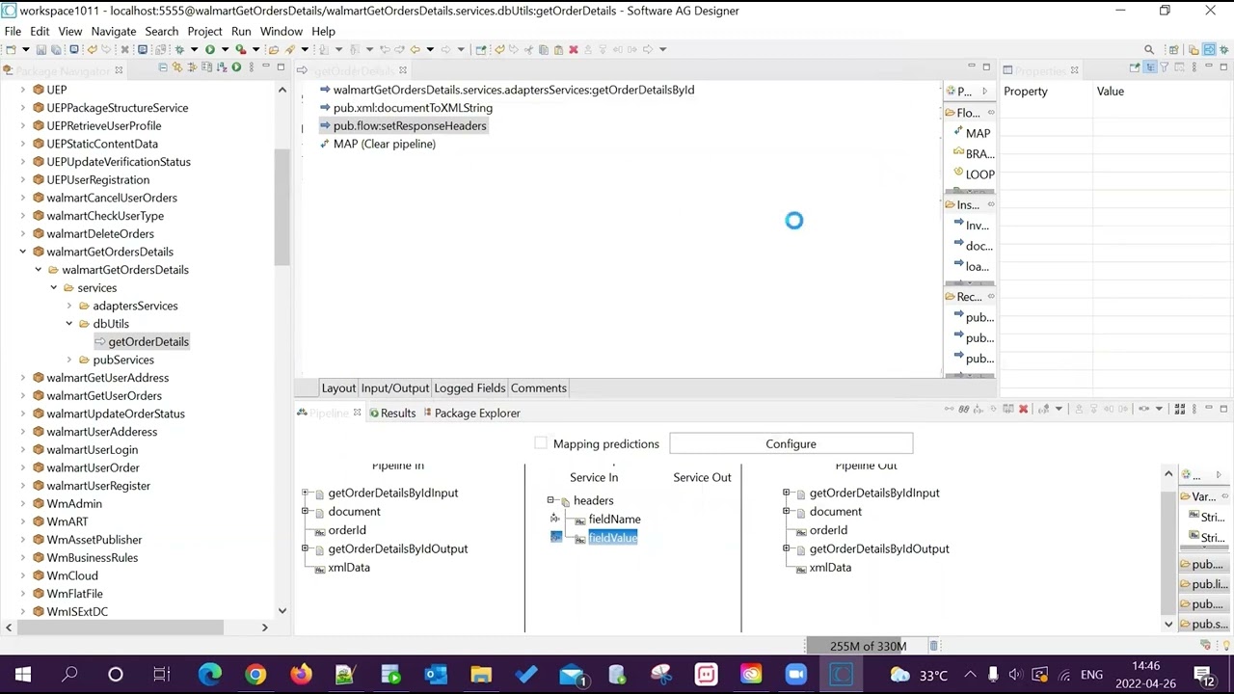Collapse the headers document in Service In
The width and height of the screenshot is (1234, 694).
(x=550, y=500)
